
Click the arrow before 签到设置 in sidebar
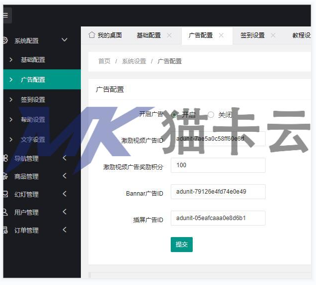[11, 99]
